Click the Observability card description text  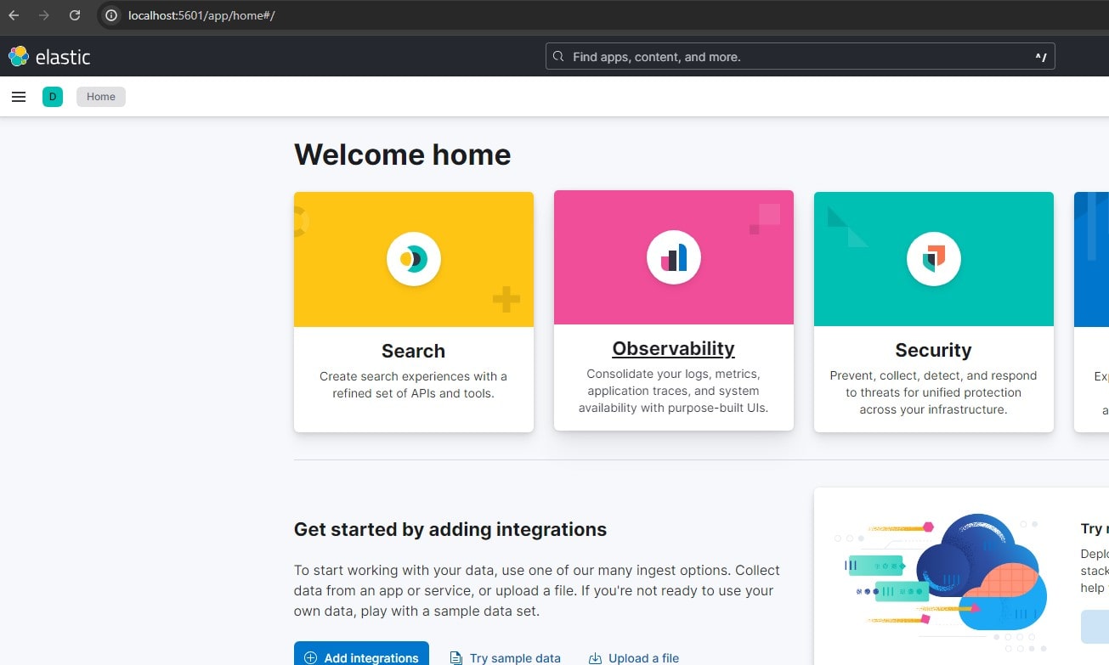coord(674,391)
